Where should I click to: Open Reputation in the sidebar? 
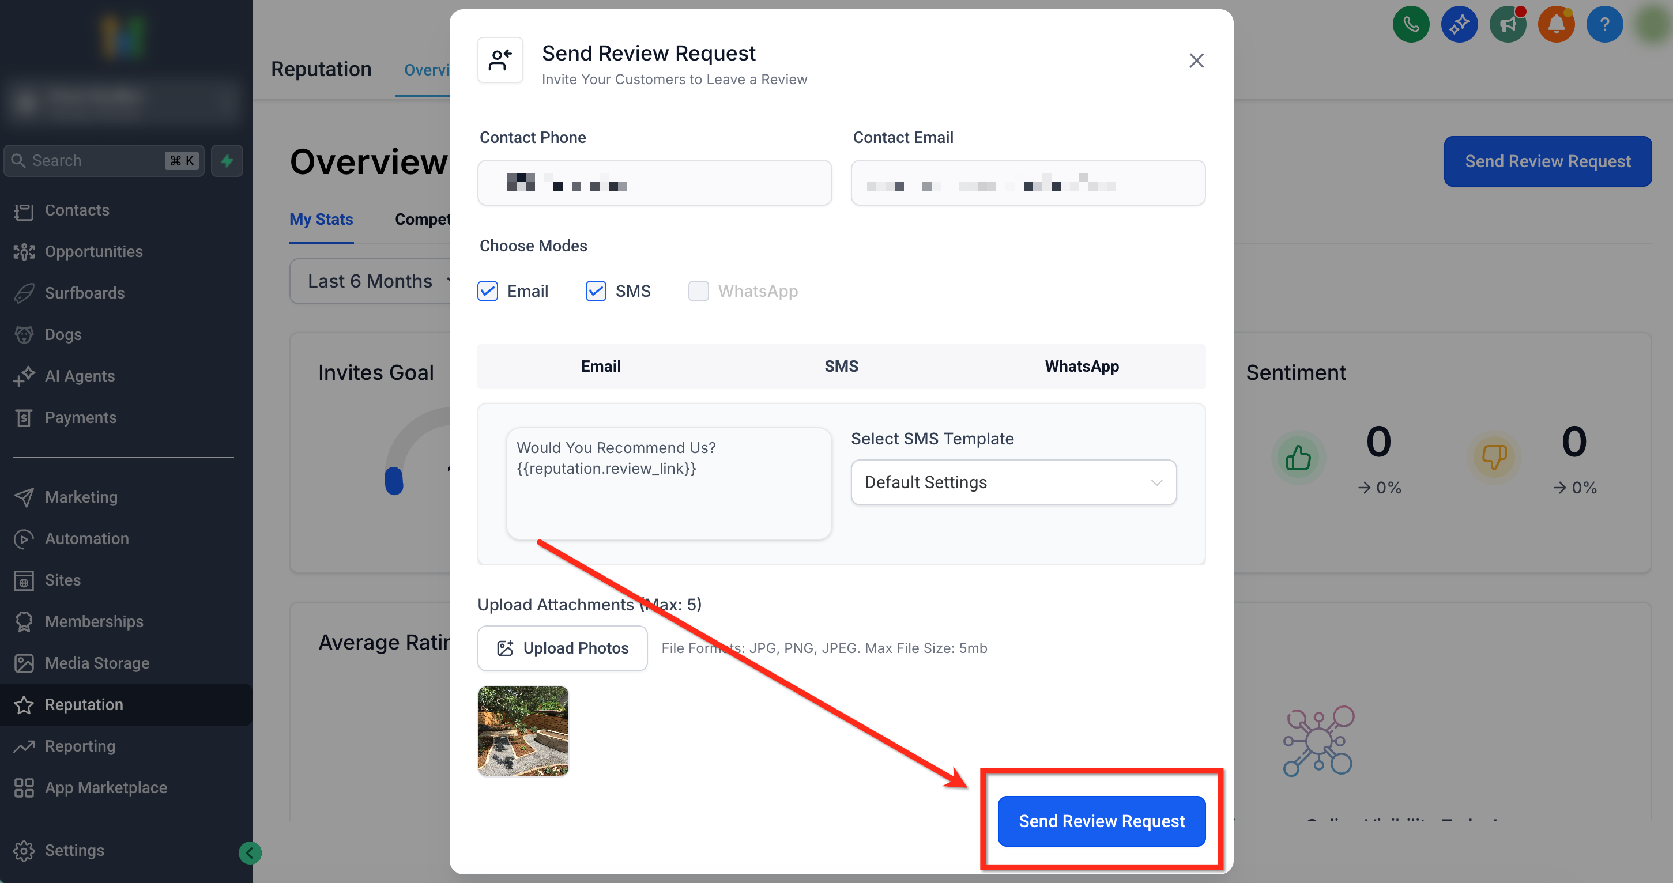[84, 704]
